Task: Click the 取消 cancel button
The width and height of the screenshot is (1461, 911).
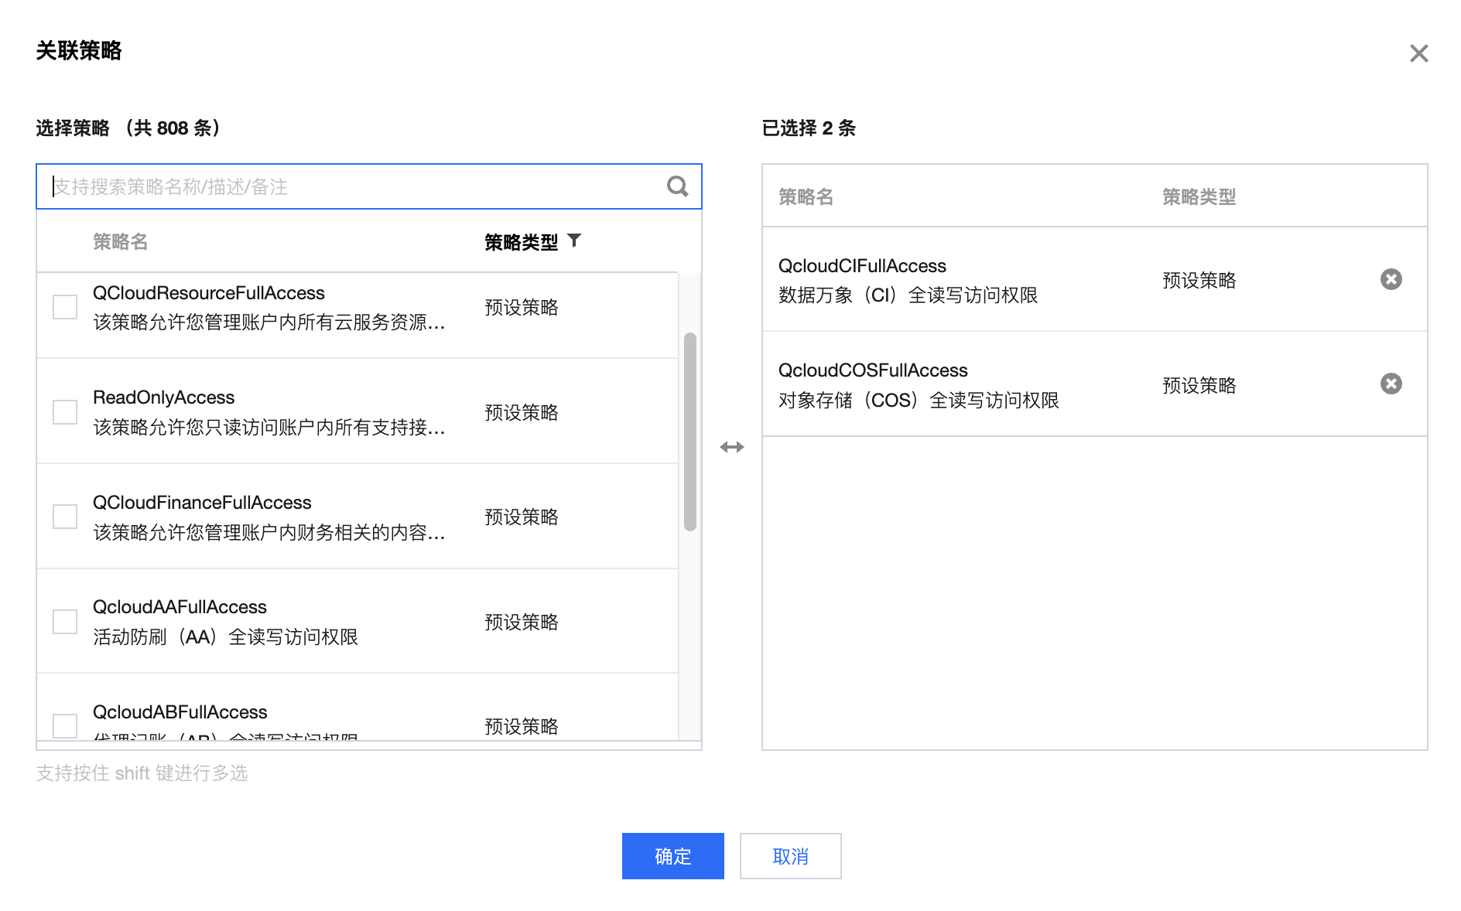Action: pyautogui.click(x=790, y=856)
